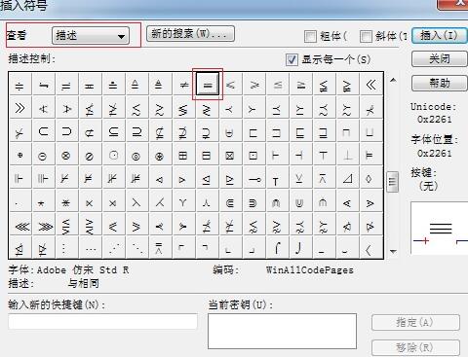
Task: Select the very-much-greater-than (⋙) symbol
Action: pos(44,225)
